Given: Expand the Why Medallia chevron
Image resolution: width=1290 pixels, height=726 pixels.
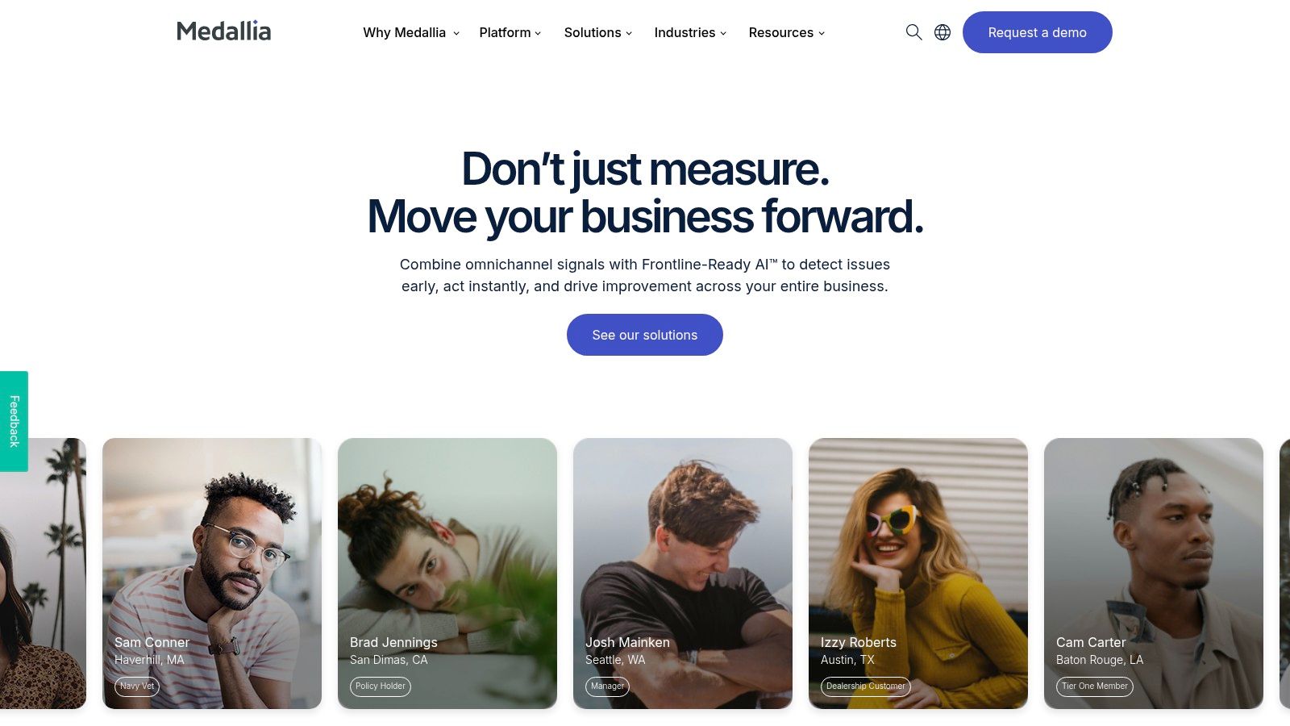Looking at the screenshot, I should (x=456, y=33).
